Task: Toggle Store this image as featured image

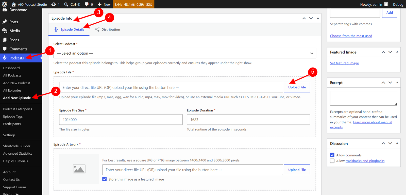Action: point(105,179)
